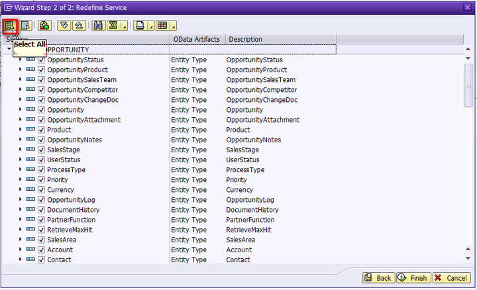Click the Print icon in toolbar

[140, 26]
